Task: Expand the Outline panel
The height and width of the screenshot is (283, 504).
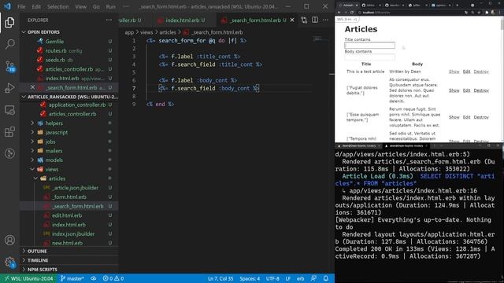Action: [37, 251]
